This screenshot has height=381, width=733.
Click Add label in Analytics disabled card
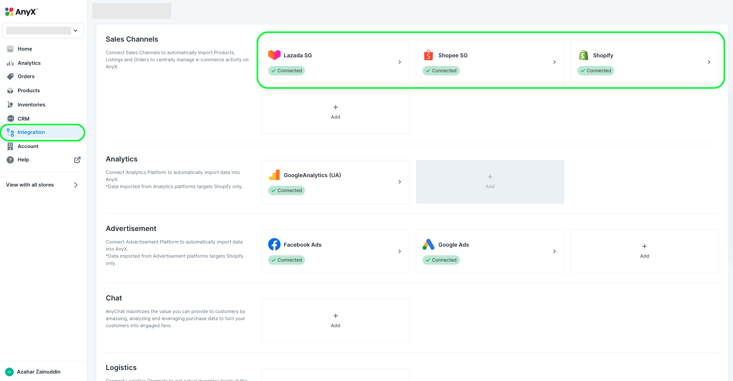click(490, 187)
